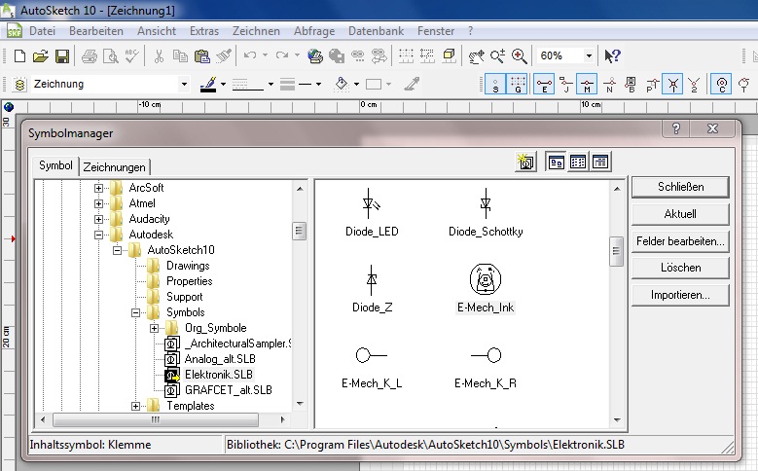The image size is (758, 471).
Task: Click the globe web publish icon
Action: [x=315, y=56]
